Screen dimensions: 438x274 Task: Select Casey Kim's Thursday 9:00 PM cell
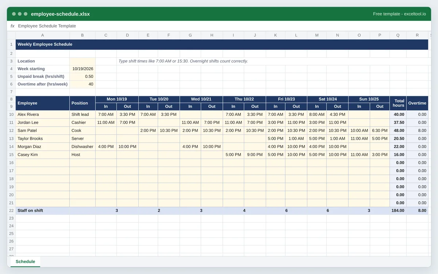(255, 155)
